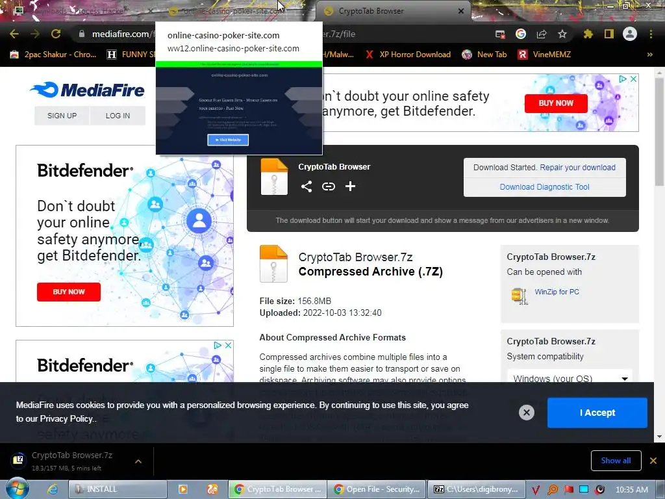
Task: Bookmark this page with the star icon
Action: 562,34
